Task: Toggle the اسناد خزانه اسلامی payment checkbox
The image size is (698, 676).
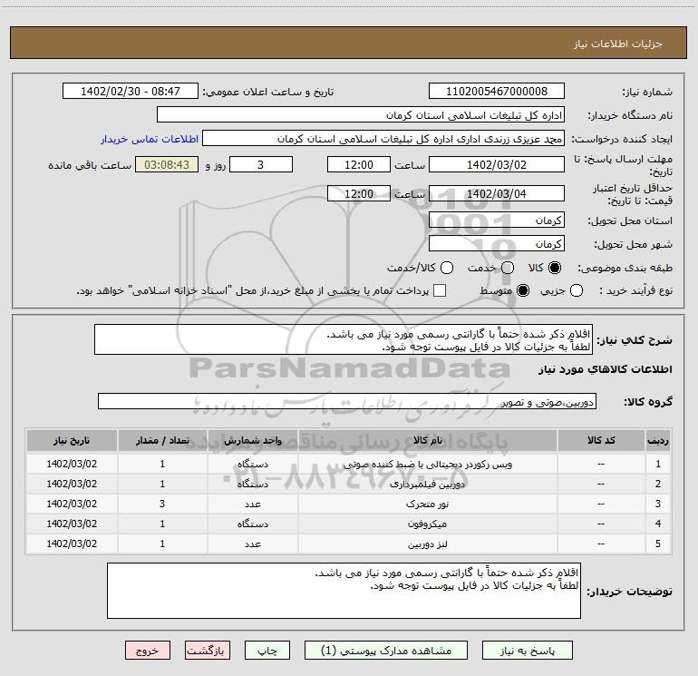Action: tap(440, 290)
